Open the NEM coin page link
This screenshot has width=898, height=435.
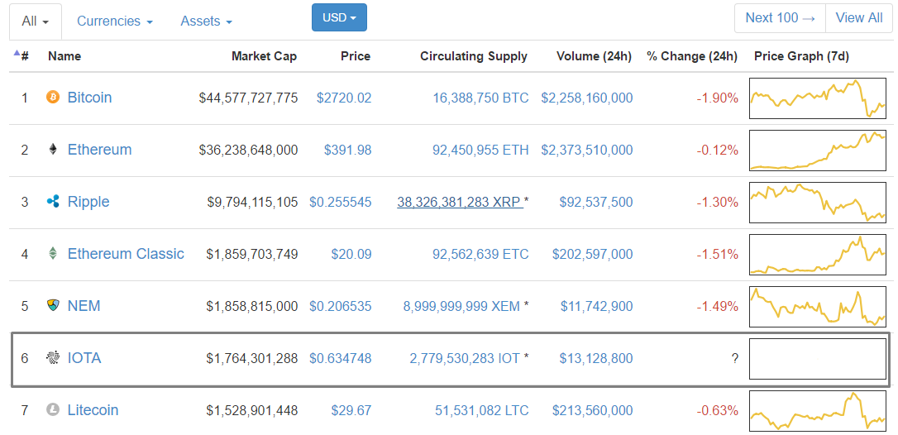click(x=84, y=306)
